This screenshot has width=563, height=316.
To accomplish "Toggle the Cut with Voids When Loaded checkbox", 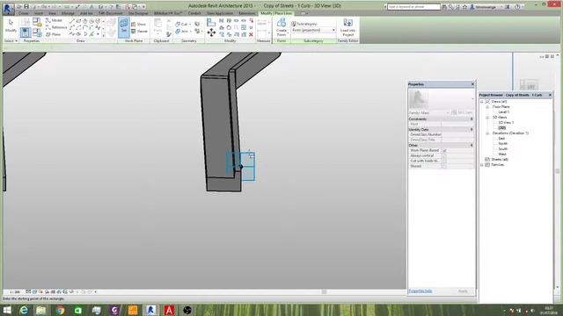I will pyautogui.click(x=444, y=161).
